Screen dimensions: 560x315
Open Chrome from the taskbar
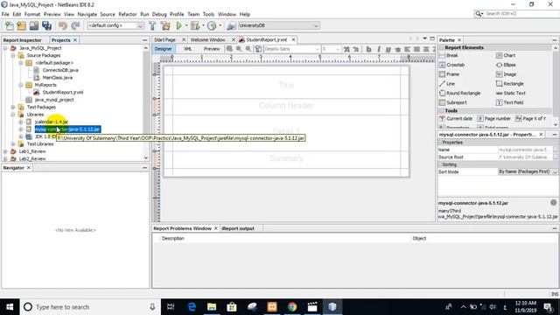pyautogui.click(x=292, y=307)
